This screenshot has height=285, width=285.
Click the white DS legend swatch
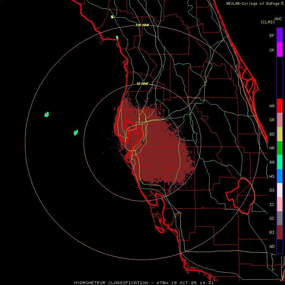point(280,190)
